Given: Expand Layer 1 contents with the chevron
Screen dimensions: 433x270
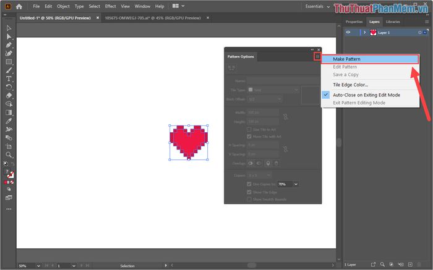Looking at the screenshot, I should point(364,32).
